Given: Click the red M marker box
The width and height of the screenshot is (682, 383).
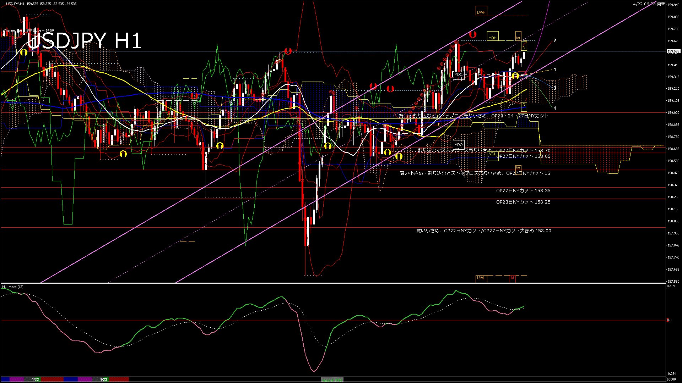Looking at the screenshot, I should pyautogui.click(x=512, y=278).
